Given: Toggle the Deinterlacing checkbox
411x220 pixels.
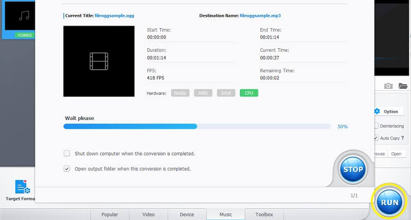Looking at the screenshot, I should pos(377,126).
